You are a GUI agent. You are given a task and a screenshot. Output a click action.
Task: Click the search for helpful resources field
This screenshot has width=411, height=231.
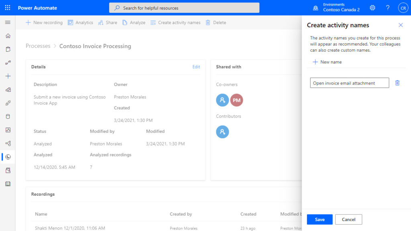pos(184,7)
